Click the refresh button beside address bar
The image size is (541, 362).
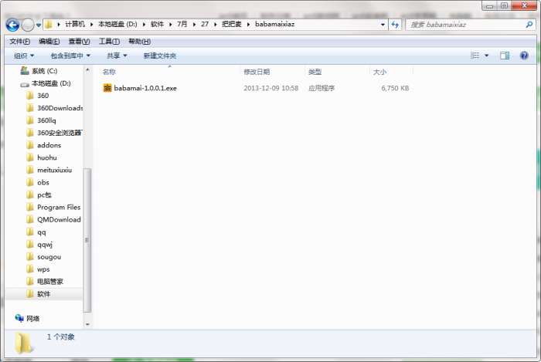pos(395,25)
